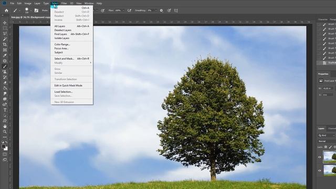Select the Magic Wand tool
This screenshot has width=336, height=189.
(5, 39)
